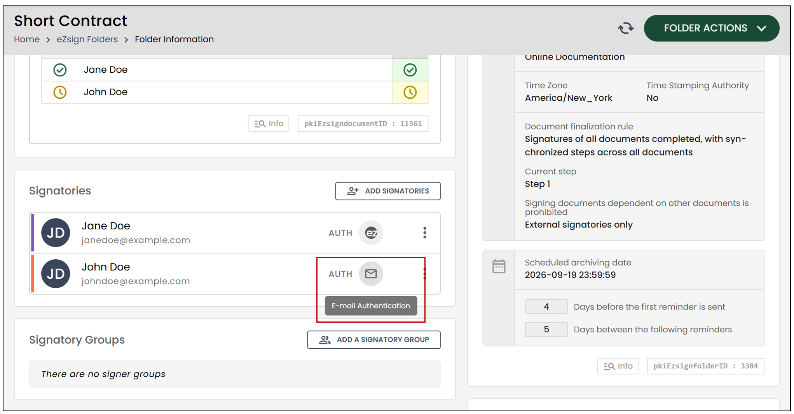Click the Info button beside the folder ID
Screen dimensions: 794x414
coord(618,366)
